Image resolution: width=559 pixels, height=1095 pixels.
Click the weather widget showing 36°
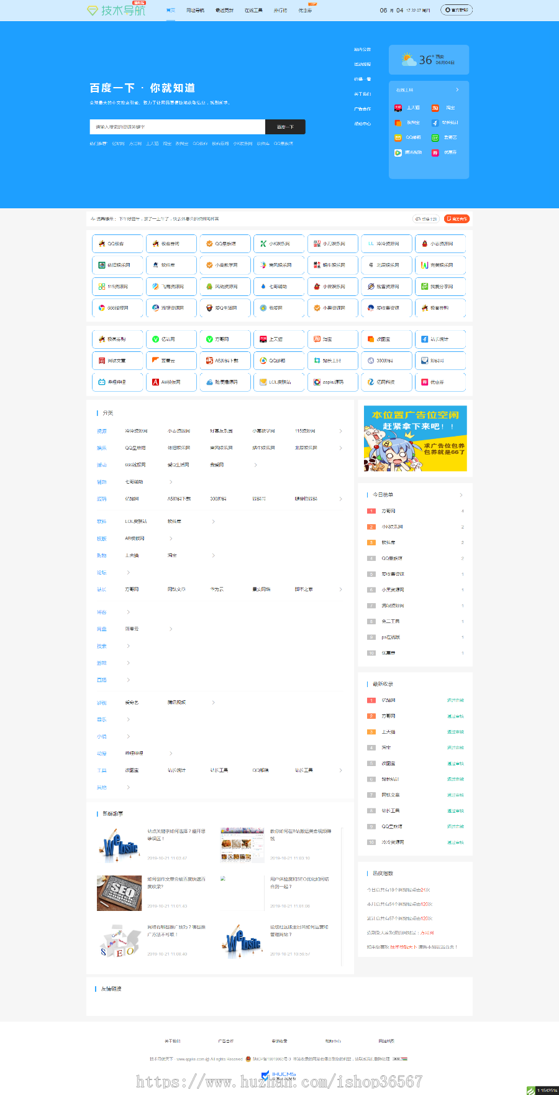point(429,60)
